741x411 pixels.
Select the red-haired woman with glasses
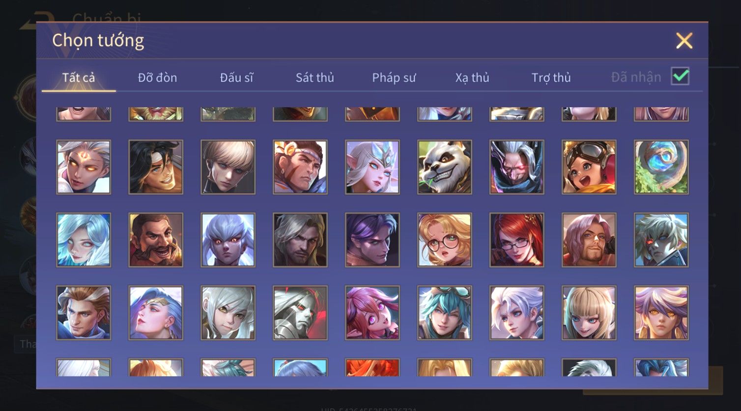(x=517, y=240)
